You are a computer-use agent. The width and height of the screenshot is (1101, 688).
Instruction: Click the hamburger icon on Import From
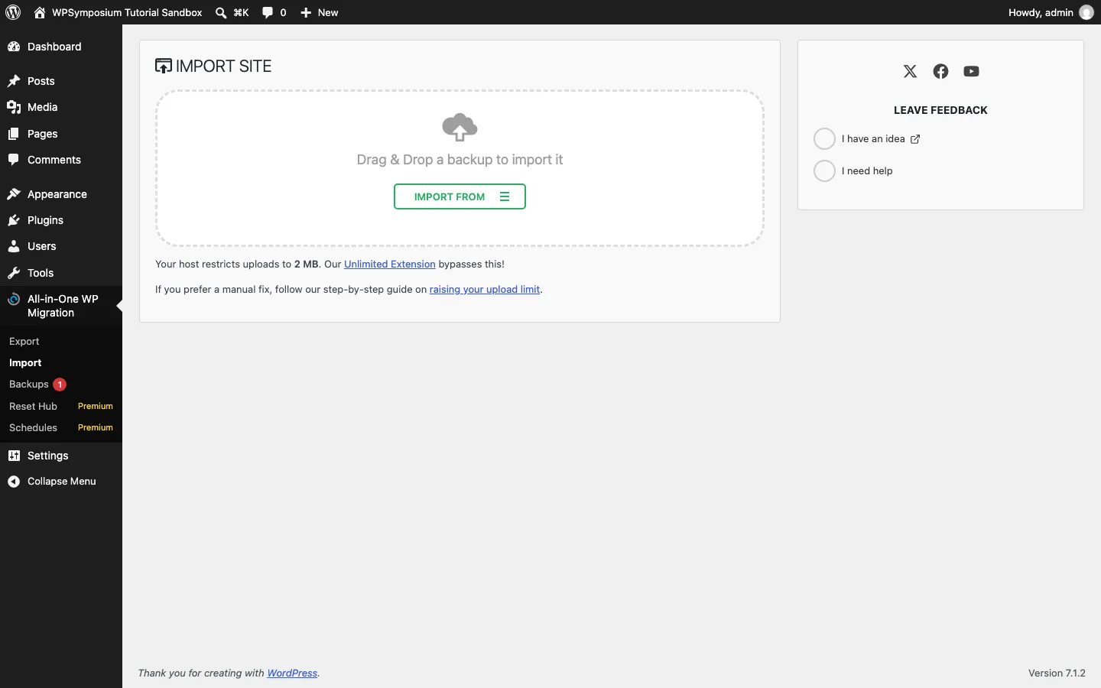(505, 197)
